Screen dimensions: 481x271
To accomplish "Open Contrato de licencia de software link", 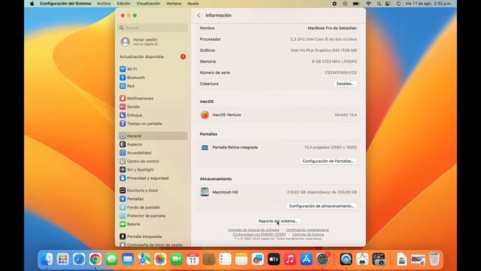I will pos(254,230).
